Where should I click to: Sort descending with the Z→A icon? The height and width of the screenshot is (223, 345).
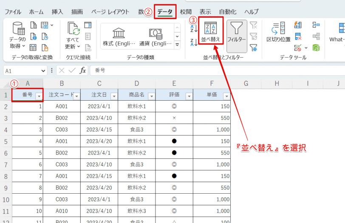tap(194, 42)
